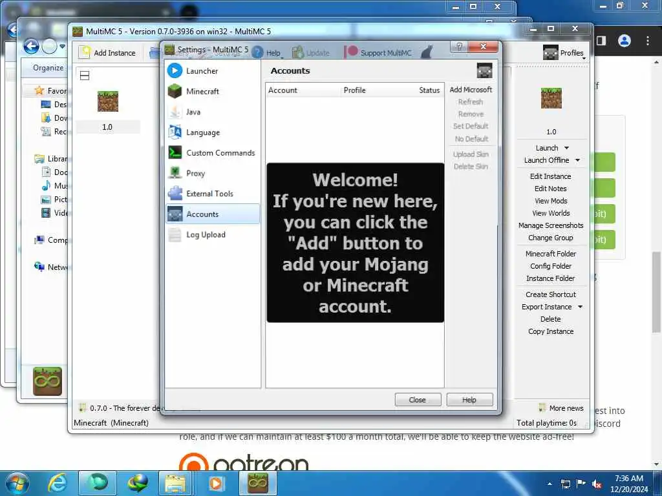Screen dimensions: 662x496
Task: Open the Java settings page
Action: 212,112
